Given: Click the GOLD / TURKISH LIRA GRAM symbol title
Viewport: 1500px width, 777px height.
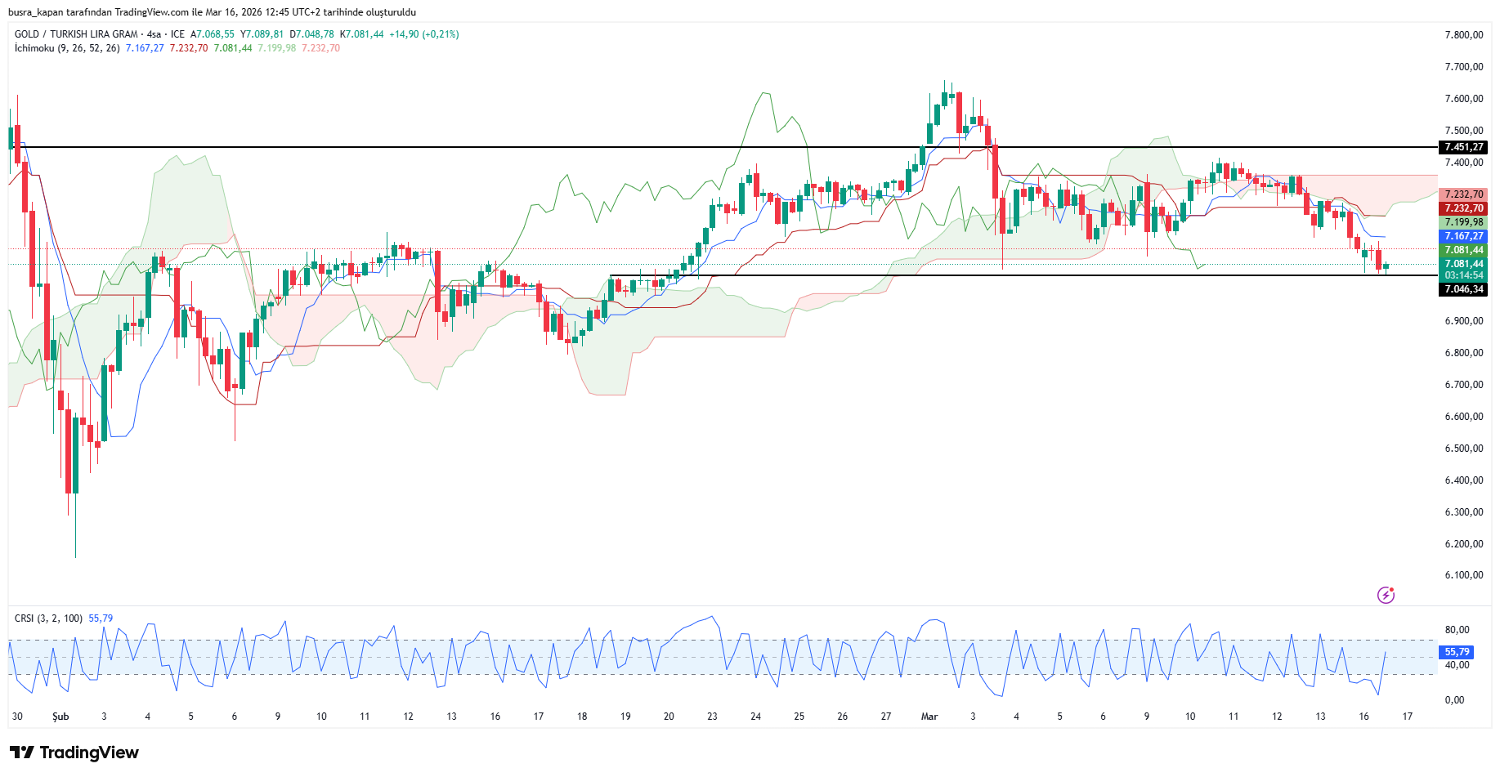Looking at the screenshot, I should (x=76, y=34).
